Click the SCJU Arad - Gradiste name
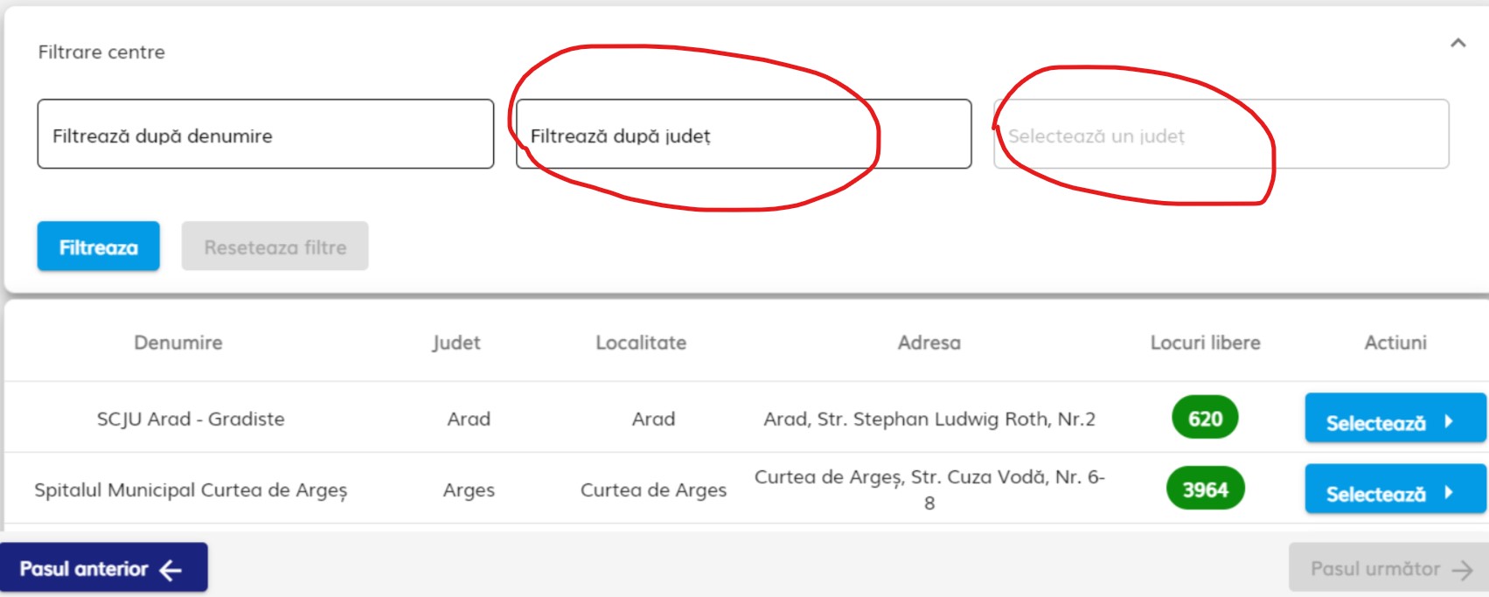The image size is (1489, 597). point(191,419)
